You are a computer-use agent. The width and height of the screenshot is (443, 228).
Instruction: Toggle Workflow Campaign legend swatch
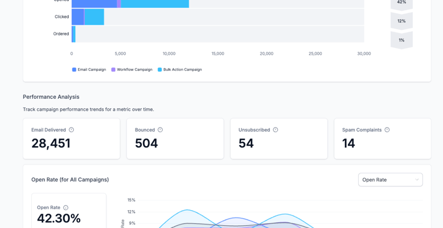click(x=113, y=70)
